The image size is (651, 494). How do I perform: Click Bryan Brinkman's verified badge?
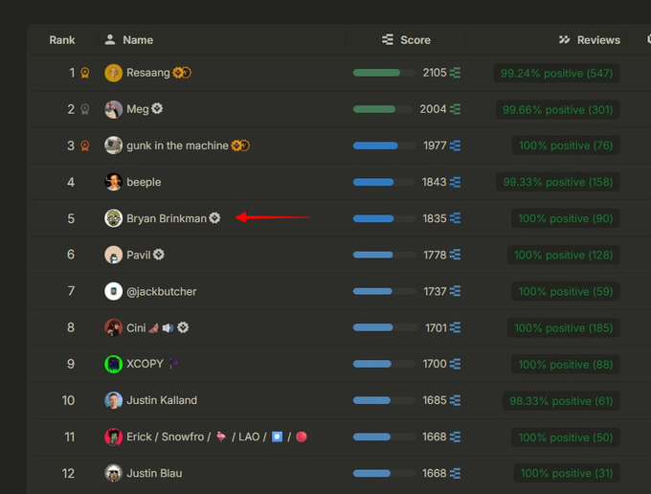point(214,218)
